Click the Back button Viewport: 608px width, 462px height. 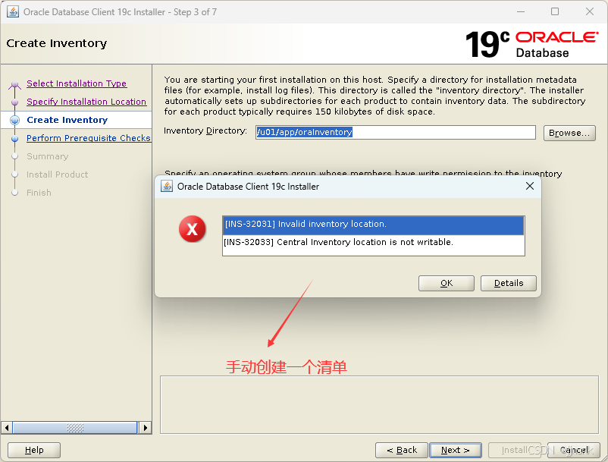pos(402,450)
